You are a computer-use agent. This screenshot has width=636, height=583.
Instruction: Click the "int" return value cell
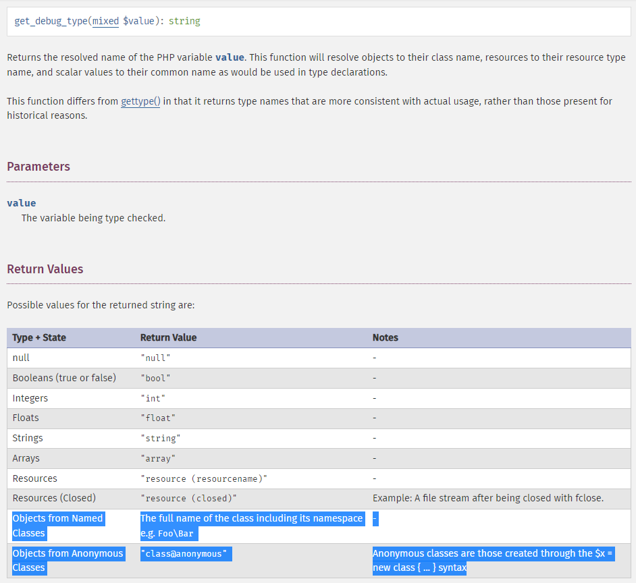coord(153,399)
